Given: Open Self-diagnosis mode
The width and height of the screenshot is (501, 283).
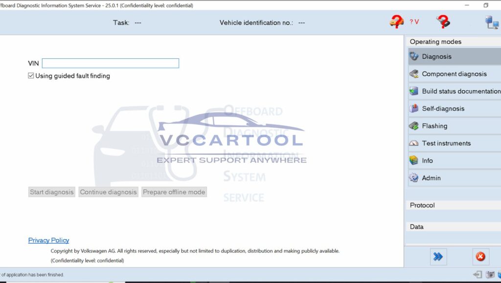Looking at the screenshot, I should click(413, 108).
